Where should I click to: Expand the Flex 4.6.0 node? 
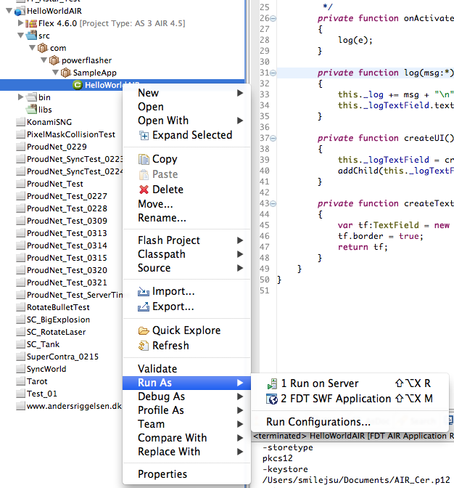click(20, 23)
